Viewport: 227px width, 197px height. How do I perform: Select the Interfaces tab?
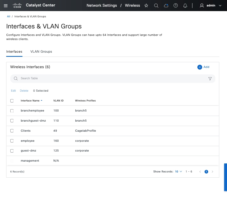[14, 52]
